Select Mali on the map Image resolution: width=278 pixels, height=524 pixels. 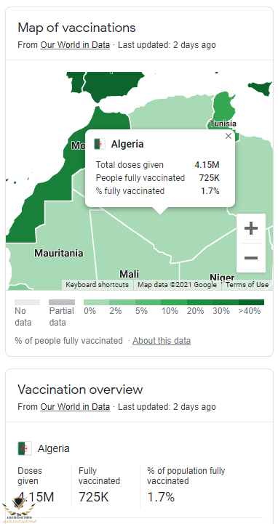pos(129,274)
